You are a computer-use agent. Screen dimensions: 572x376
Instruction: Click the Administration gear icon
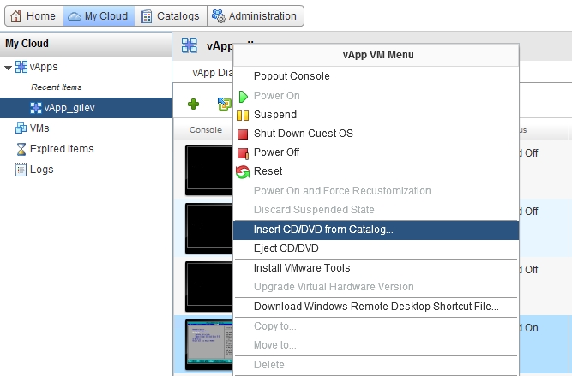219,16
